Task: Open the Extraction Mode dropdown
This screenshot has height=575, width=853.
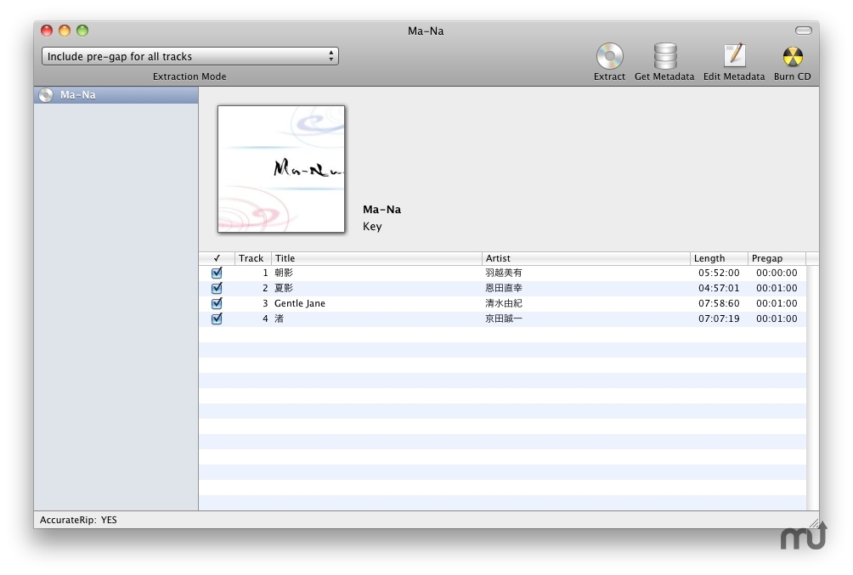Action: click(x=190, y=57)
